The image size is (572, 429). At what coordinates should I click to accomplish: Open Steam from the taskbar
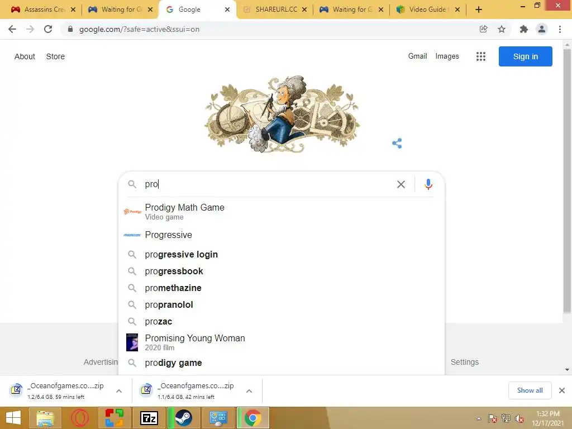183,418
